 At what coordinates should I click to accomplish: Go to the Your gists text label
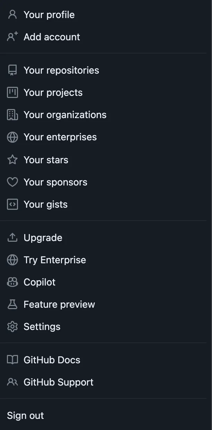45,205
